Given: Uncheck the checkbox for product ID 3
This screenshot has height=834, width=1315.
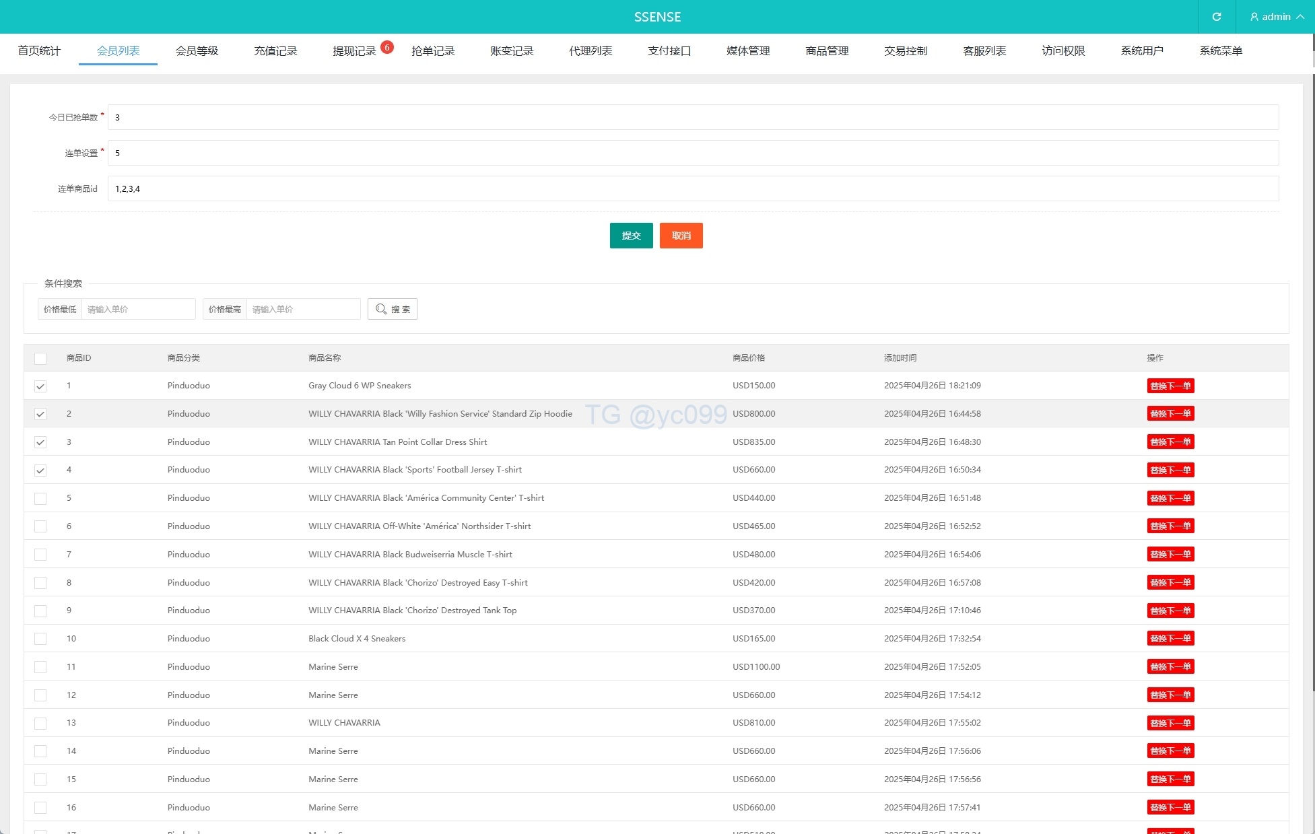Looking at the screenshot, I should coord(40,442).
